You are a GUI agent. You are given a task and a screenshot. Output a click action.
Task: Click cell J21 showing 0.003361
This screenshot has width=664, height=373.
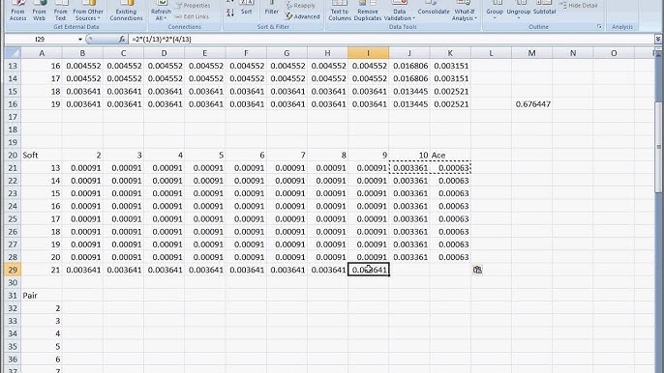point(409,168)
